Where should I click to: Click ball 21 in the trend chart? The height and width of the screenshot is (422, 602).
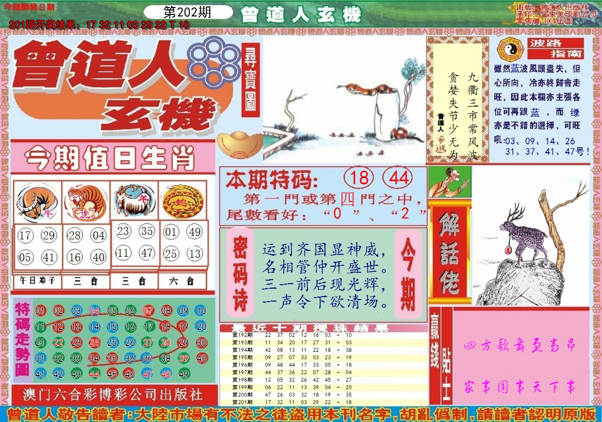(40, 342)
